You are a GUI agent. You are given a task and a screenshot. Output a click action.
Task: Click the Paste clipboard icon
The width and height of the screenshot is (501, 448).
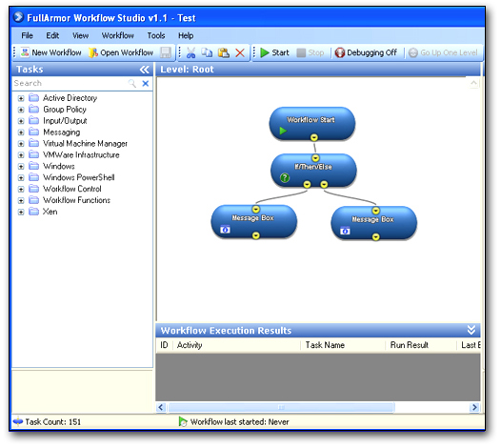pos(223,52)
